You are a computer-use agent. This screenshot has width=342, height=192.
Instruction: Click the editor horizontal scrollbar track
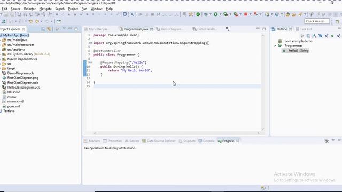point(176,133)
